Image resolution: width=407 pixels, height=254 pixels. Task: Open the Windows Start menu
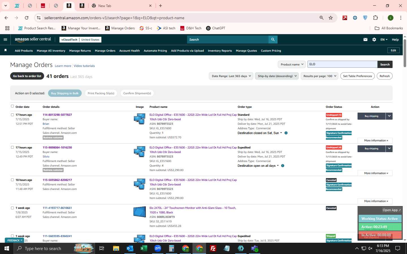coord(7,248)
